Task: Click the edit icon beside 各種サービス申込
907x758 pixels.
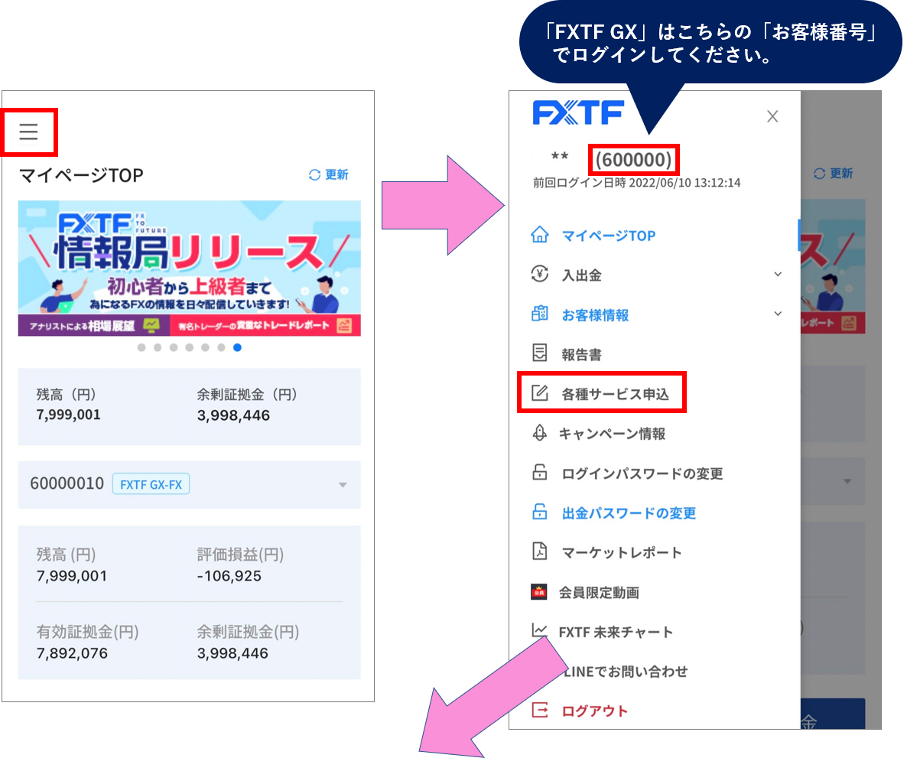Action: [x=540, y=393]
